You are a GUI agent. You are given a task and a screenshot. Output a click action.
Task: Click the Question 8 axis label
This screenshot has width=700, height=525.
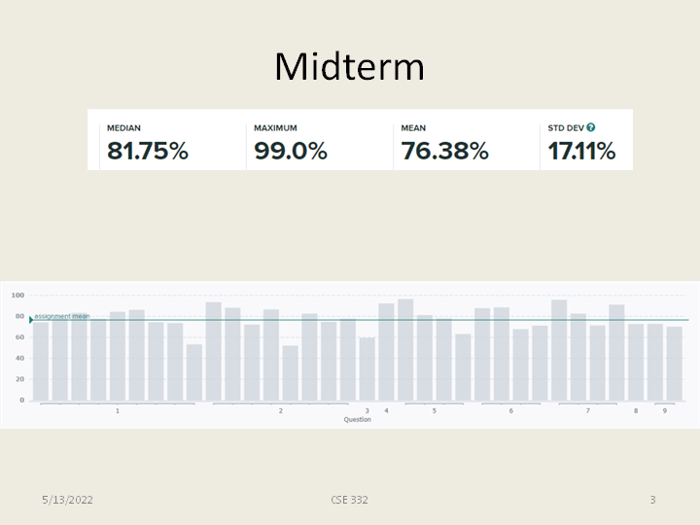click(x=636, y=411)
